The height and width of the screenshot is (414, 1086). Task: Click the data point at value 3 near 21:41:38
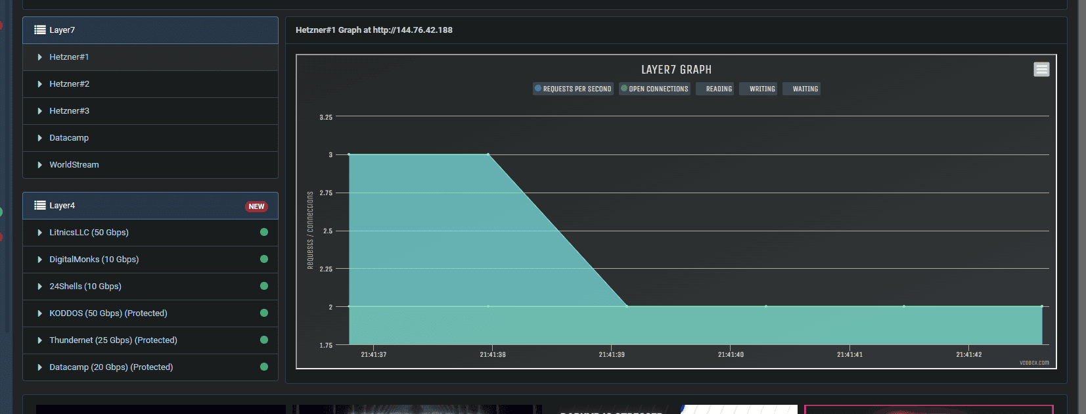coord(488,154)
